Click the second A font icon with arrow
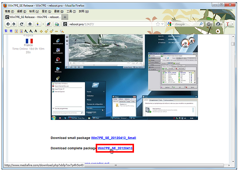Image resolution: width=240 pixels, height=171 pixels. (31, 31)
